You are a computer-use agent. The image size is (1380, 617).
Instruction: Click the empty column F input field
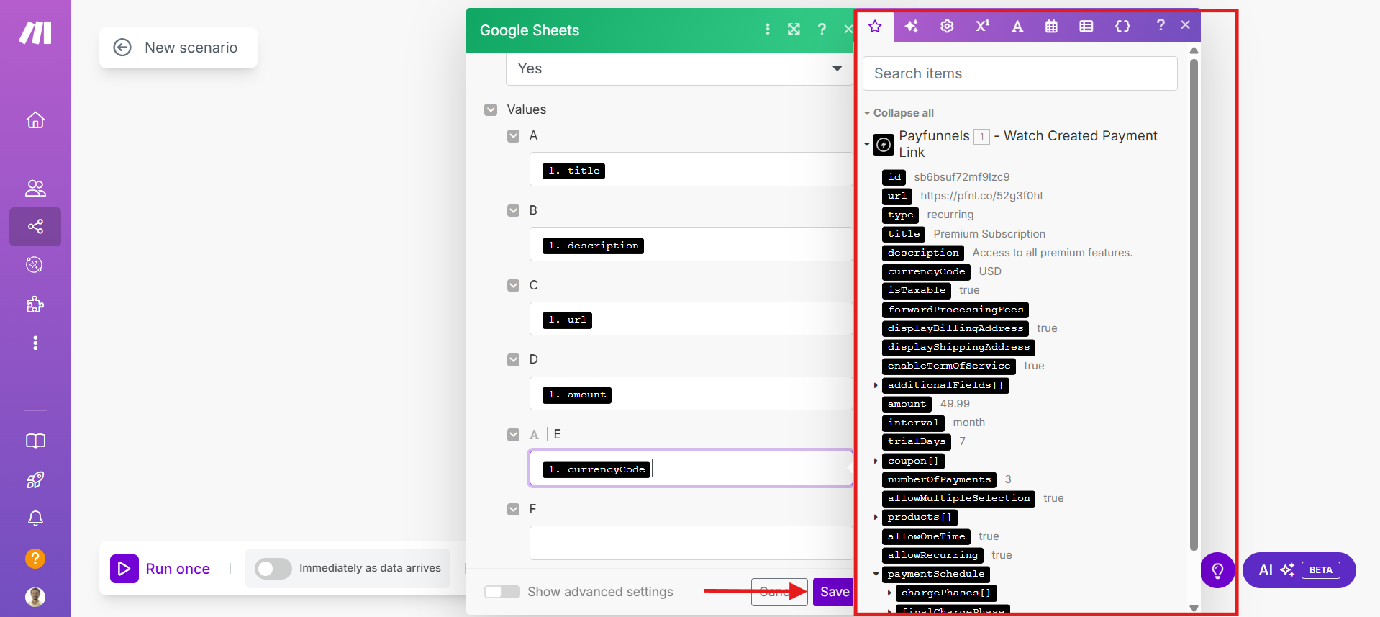(x=691, y=543)
